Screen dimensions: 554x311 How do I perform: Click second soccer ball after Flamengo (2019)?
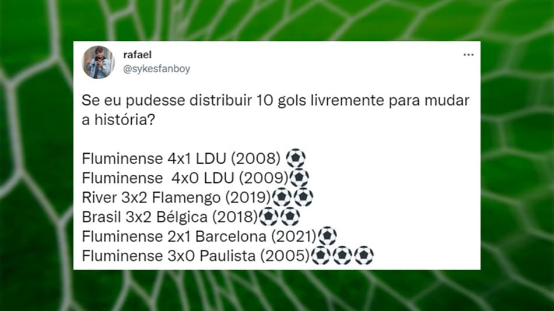[303, 197]
